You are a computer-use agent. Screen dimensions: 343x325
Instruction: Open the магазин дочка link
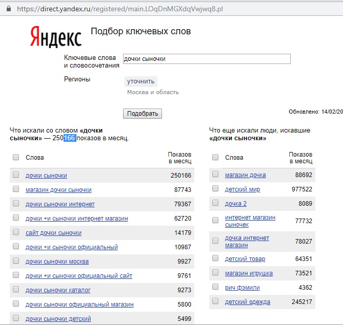tap(246, 175)
